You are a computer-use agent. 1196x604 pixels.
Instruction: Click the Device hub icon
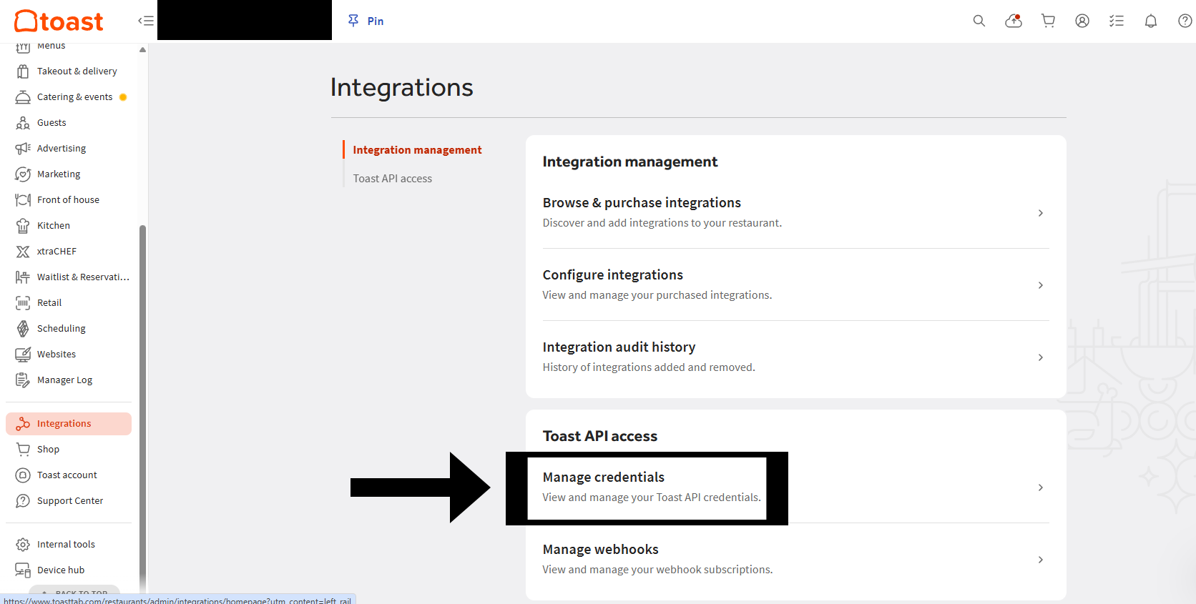coord(23,570)
